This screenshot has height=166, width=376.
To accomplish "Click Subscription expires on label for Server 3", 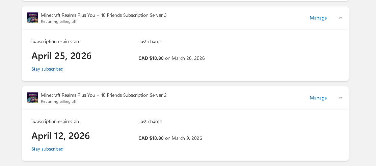I will pos(55,41).
